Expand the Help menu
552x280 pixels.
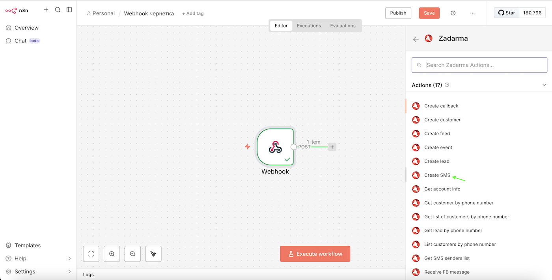tap(38, 258)
